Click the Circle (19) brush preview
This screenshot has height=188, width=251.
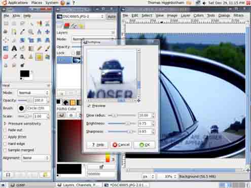click(x=21, y=108)
